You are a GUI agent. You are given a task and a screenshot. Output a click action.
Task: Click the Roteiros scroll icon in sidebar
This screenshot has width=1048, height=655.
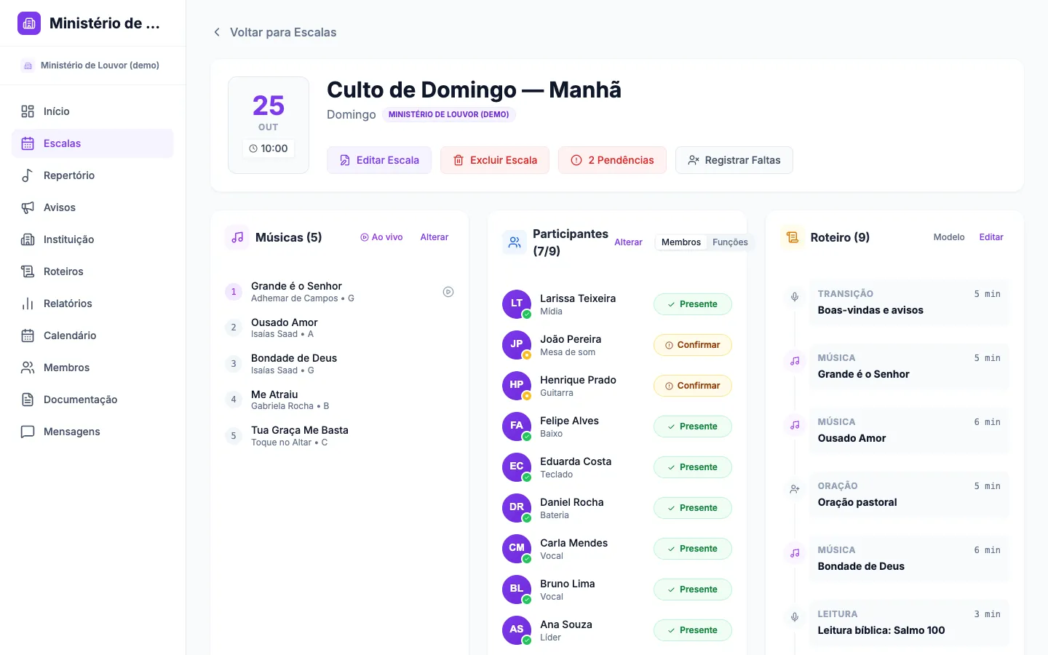(28, 271)
